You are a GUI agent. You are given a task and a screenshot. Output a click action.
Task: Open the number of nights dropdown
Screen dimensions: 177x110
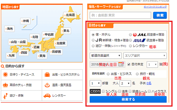click(152, 65)
